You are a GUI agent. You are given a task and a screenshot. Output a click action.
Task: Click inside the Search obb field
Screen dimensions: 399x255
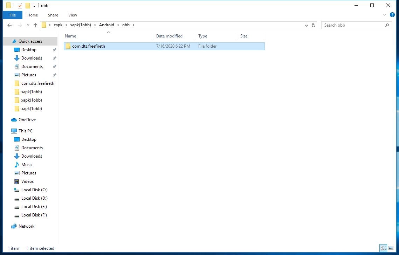[x=350, y=25]
